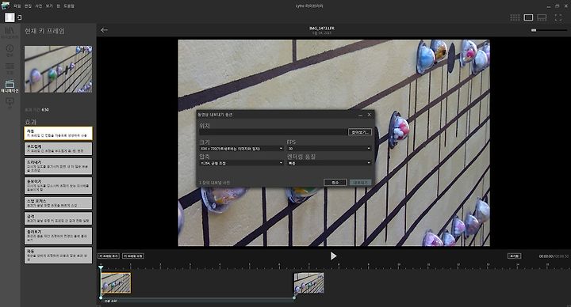Click the small device icon next to the white square
The width and height of the screenshot is (571, 307).
click(x=19, y=17)
